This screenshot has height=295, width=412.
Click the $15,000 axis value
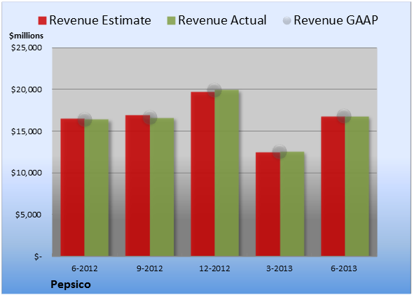click(27, 131)
